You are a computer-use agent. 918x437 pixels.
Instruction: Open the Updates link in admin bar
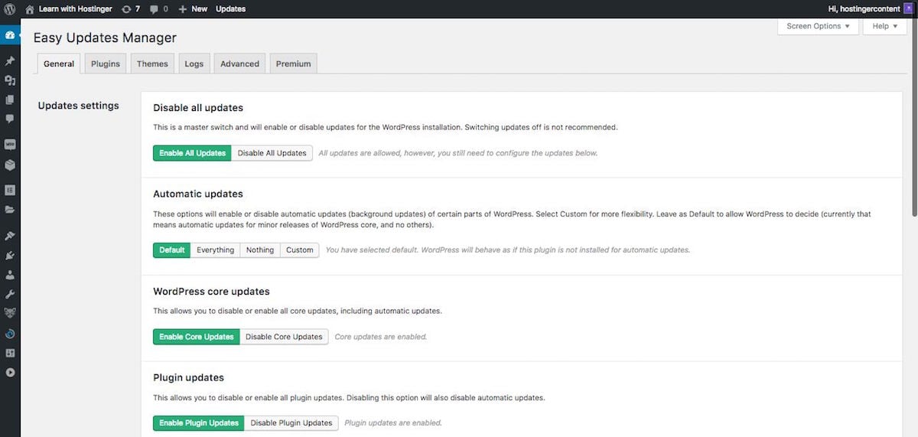point(231,9)
